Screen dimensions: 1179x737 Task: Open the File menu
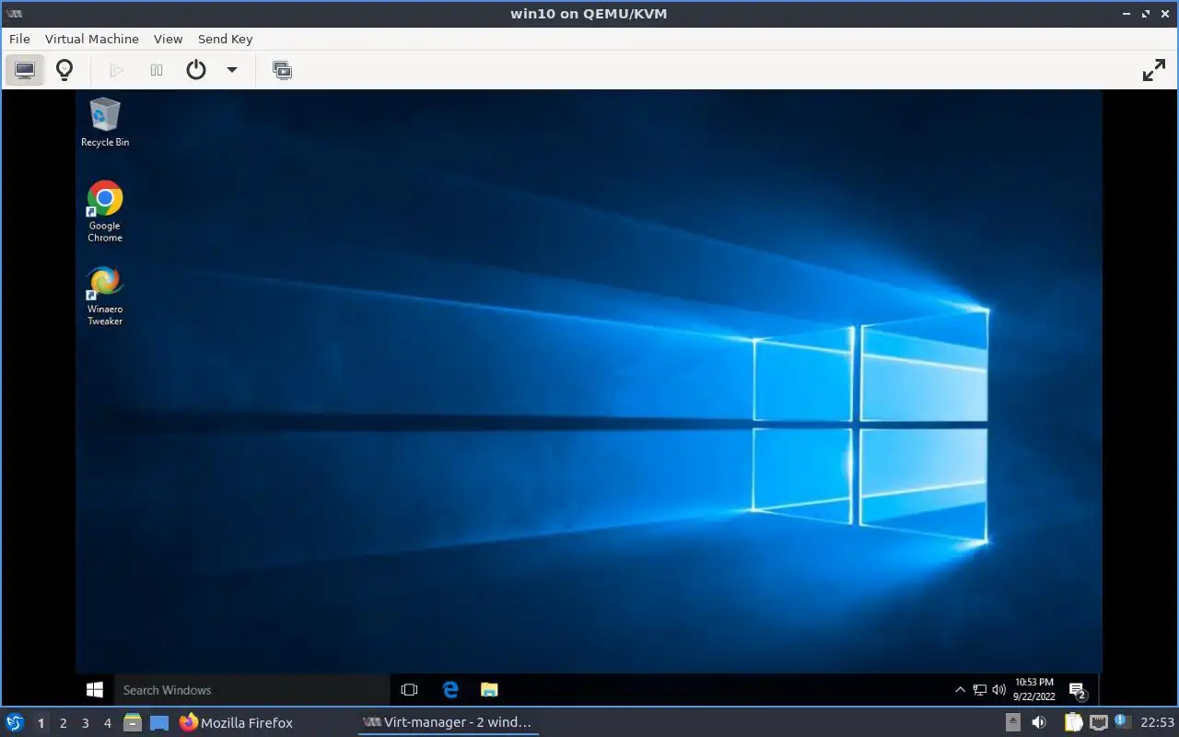[19, 39]
